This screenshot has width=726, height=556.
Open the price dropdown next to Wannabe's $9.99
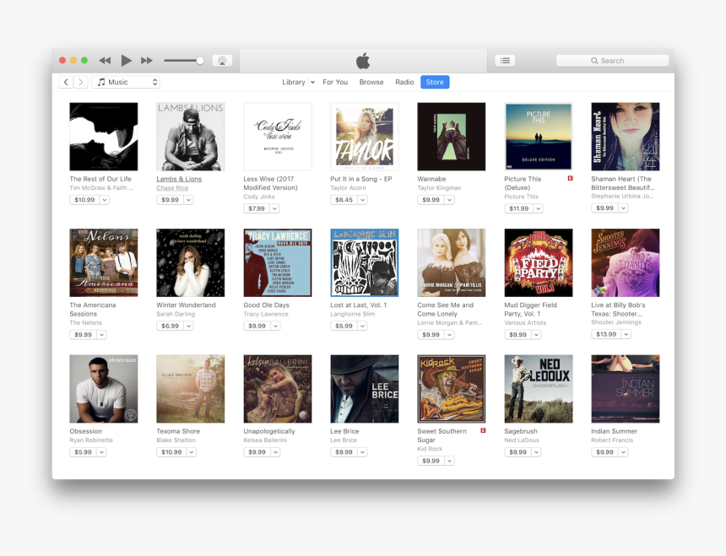pyautogui.click(x=451, y=199)
